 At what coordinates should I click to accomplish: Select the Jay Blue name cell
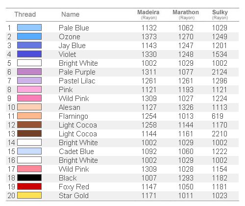tap(72, 46)
